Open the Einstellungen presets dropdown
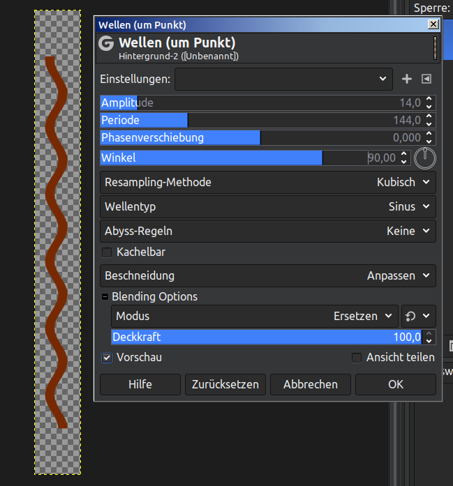453x486 pixels. tap(283, 79)
